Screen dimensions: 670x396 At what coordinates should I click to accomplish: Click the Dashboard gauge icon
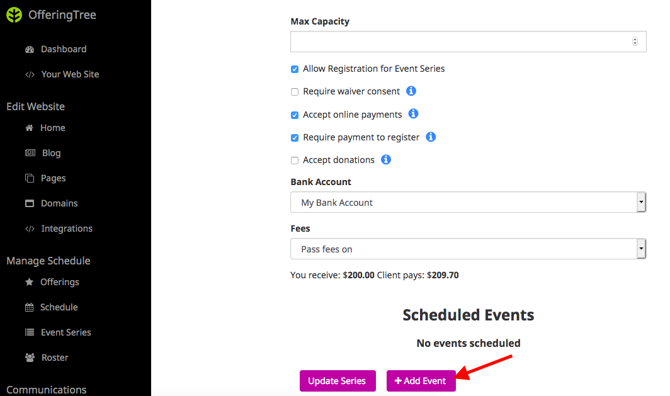[x=30, y=50]
